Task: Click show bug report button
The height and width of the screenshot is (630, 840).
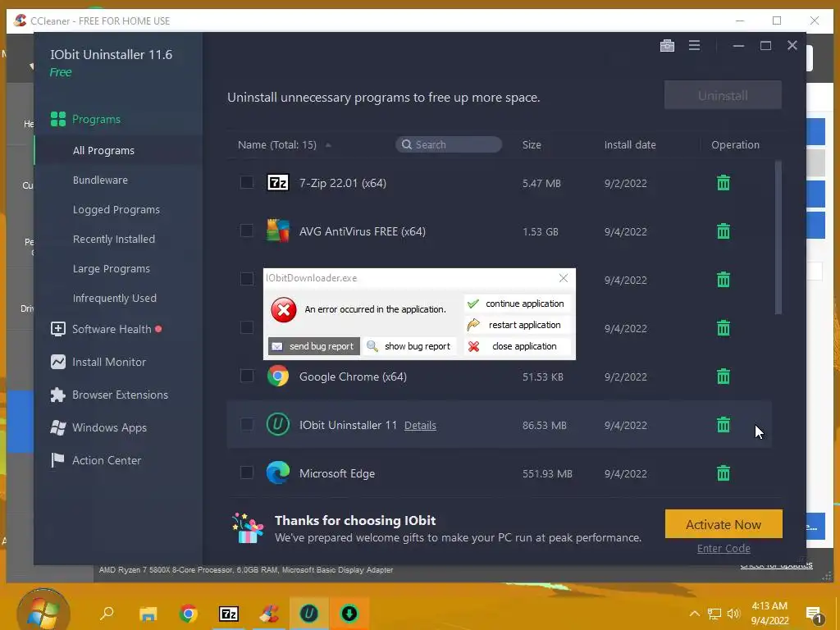Action: [409, 346]
